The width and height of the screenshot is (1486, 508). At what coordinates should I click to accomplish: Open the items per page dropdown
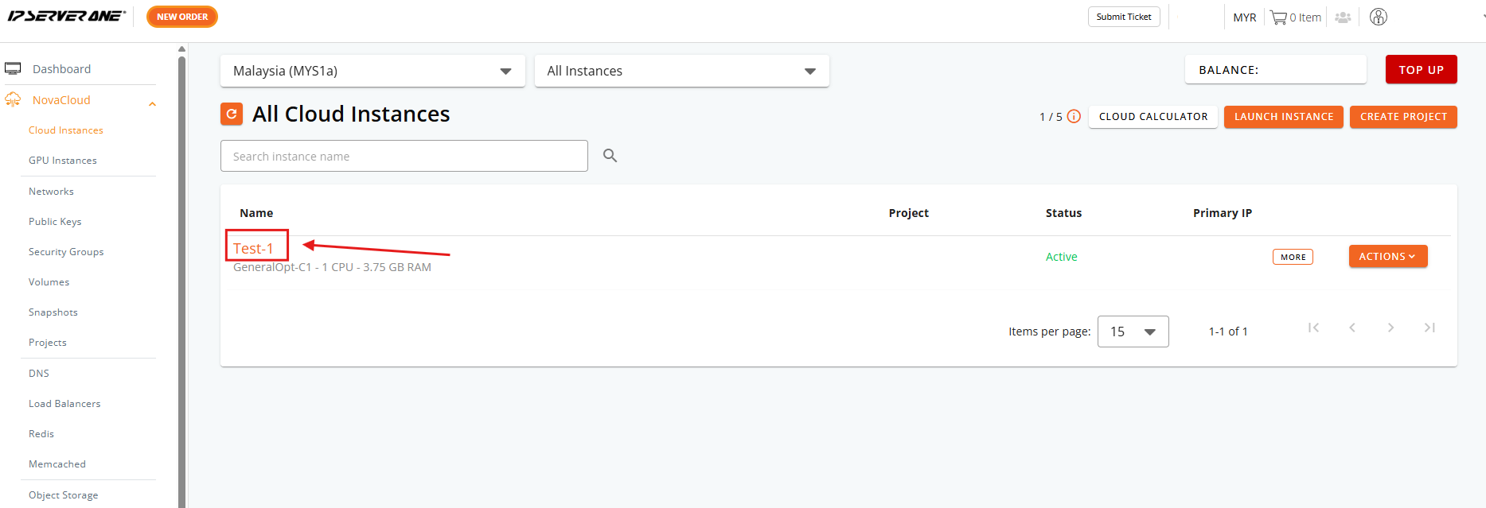point(1133,332)
